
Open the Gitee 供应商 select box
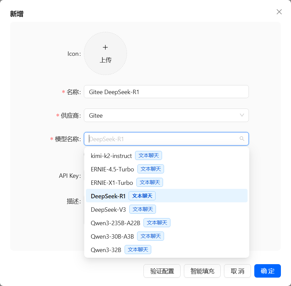tap(162, 115)
